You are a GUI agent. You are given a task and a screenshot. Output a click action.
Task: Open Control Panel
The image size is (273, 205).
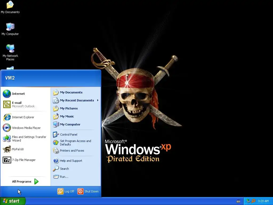point(76,135)
